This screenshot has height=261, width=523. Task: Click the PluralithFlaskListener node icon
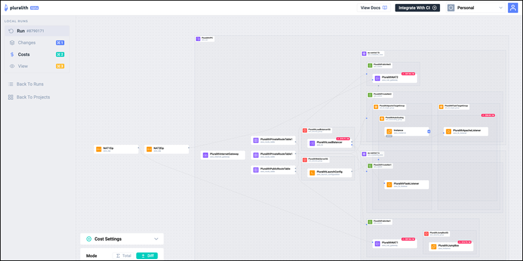pyautogui.click(x=389, y=185)
